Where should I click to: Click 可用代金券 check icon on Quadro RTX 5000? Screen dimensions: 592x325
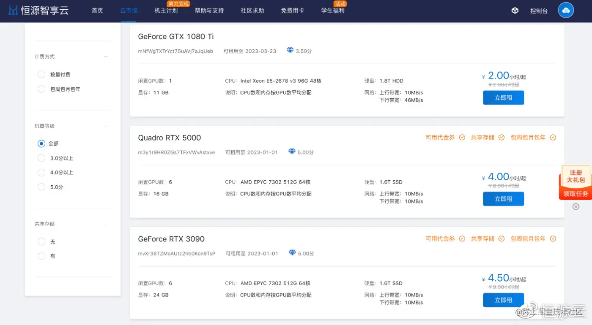point(462,138)
